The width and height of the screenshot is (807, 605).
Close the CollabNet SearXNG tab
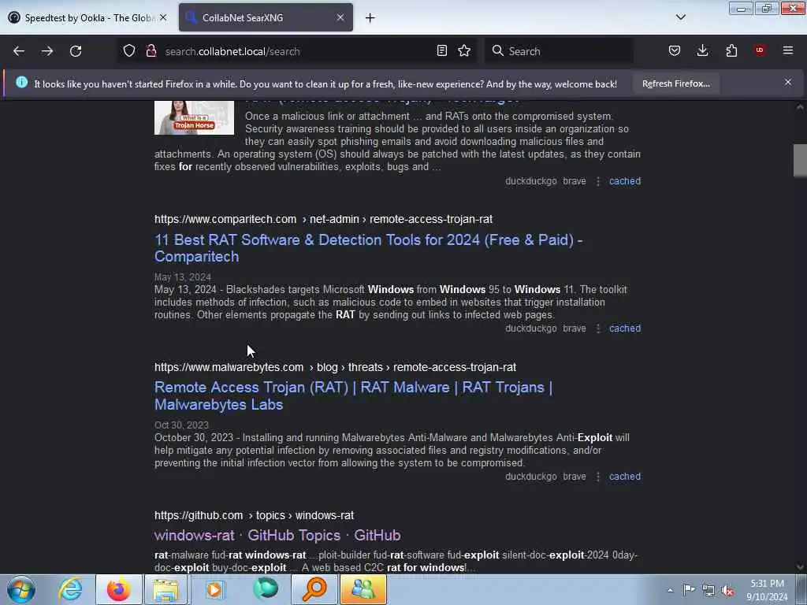(340, 17)
